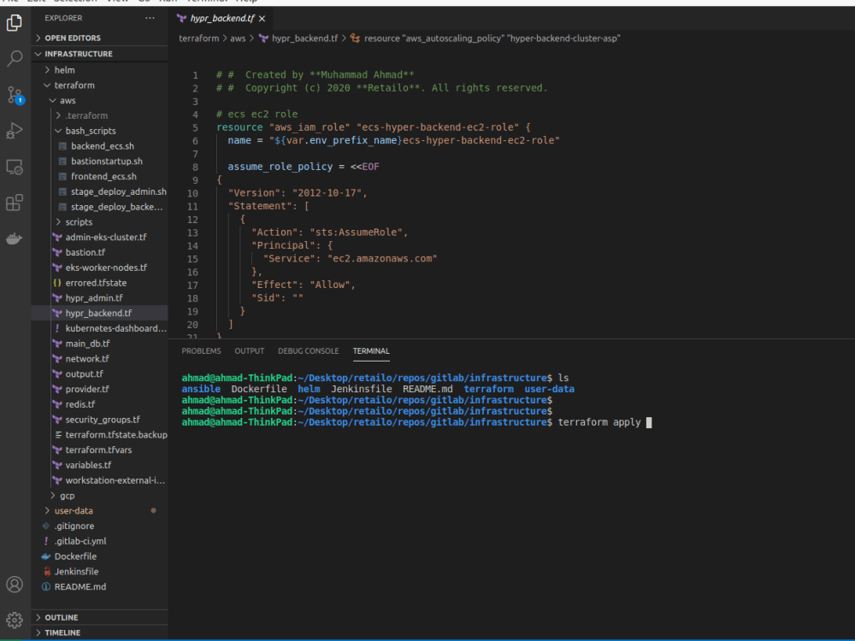Open the Remote Explorer icon
Screen dimensions: 855x641
[x=14, y=168]
